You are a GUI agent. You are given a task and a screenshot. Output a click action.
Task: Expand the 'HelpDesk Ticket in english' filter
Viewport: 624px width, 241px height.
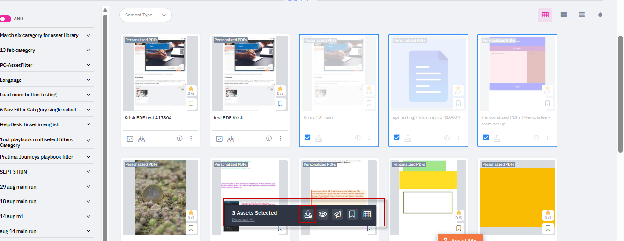(88, 124)
